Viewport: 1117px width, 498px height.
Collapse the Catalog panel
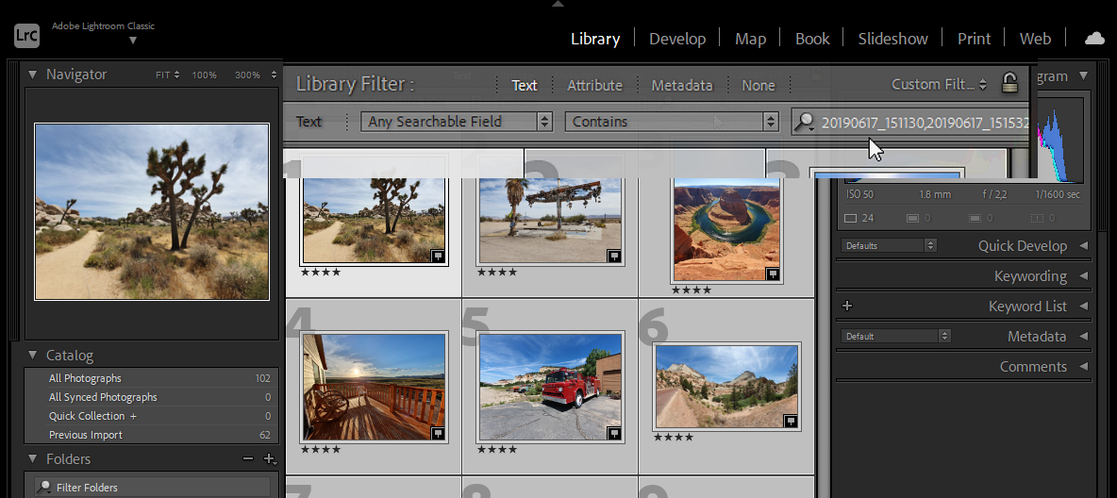click(32, 355)
